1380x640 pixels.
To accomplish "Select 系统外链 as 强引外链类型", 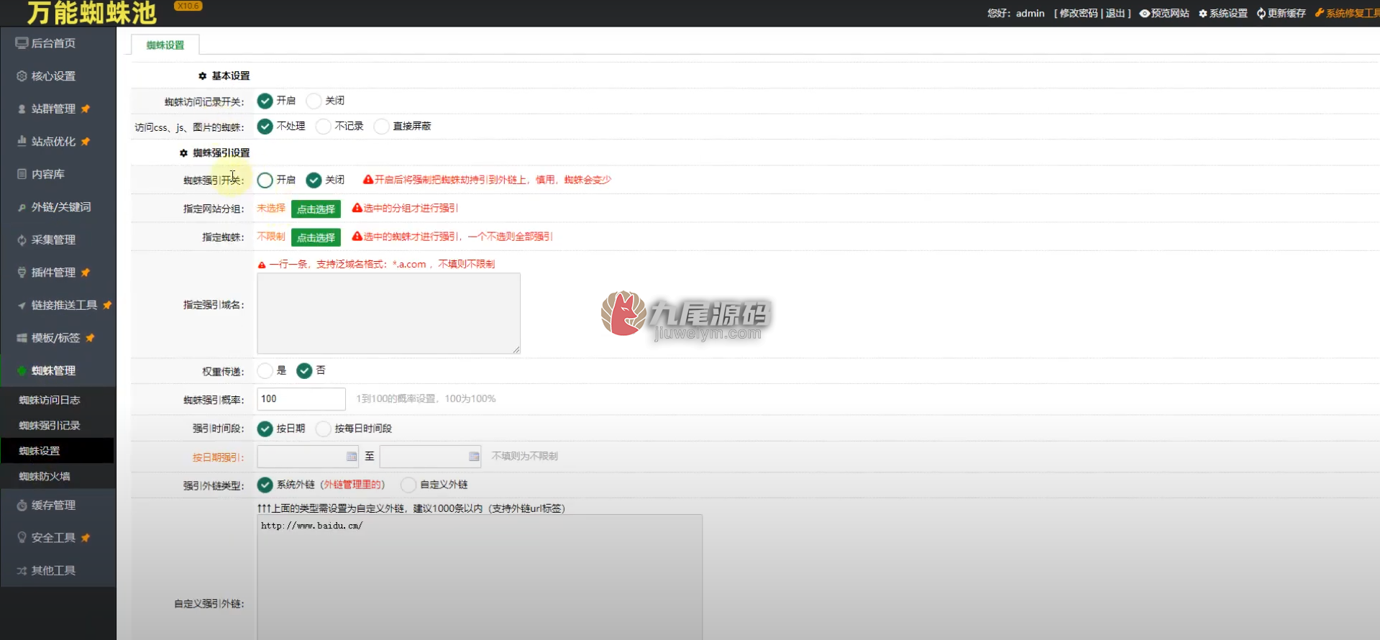I will tap(265, 485).
